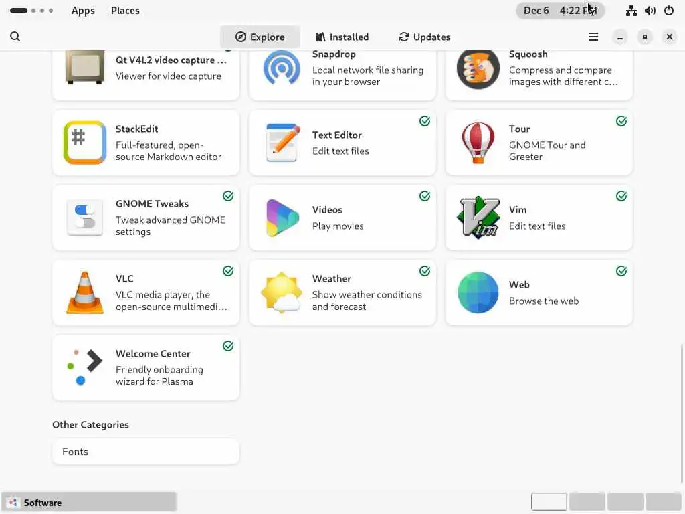Click the installed checkmark on Welcome Center
The image size is (685, 514).
[228, 346]
